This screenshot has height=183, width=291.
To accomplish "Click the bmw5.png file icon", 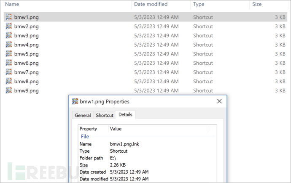I will [x=9, y=54].
